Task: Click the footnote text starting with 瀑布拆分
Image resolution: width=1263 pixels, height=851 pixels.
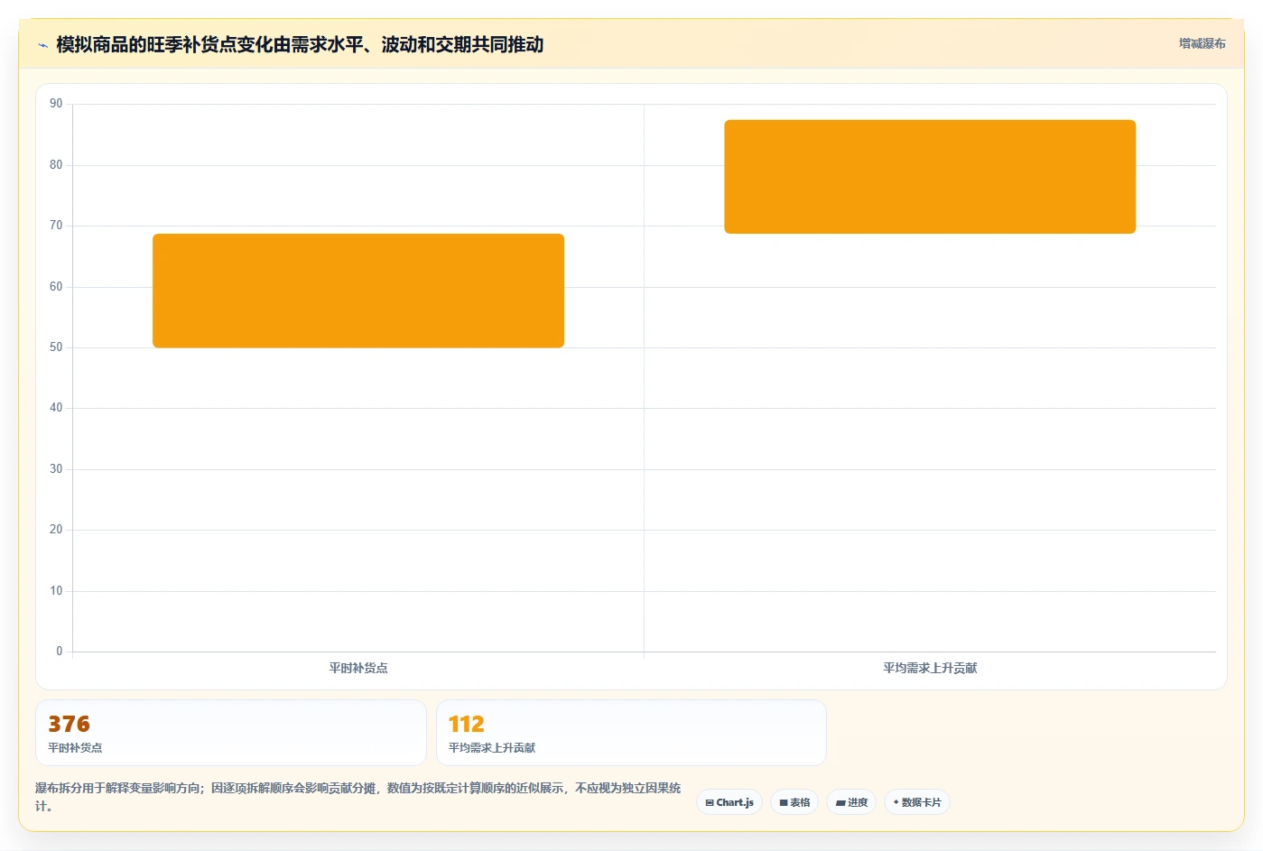Action: click(358, 797)
